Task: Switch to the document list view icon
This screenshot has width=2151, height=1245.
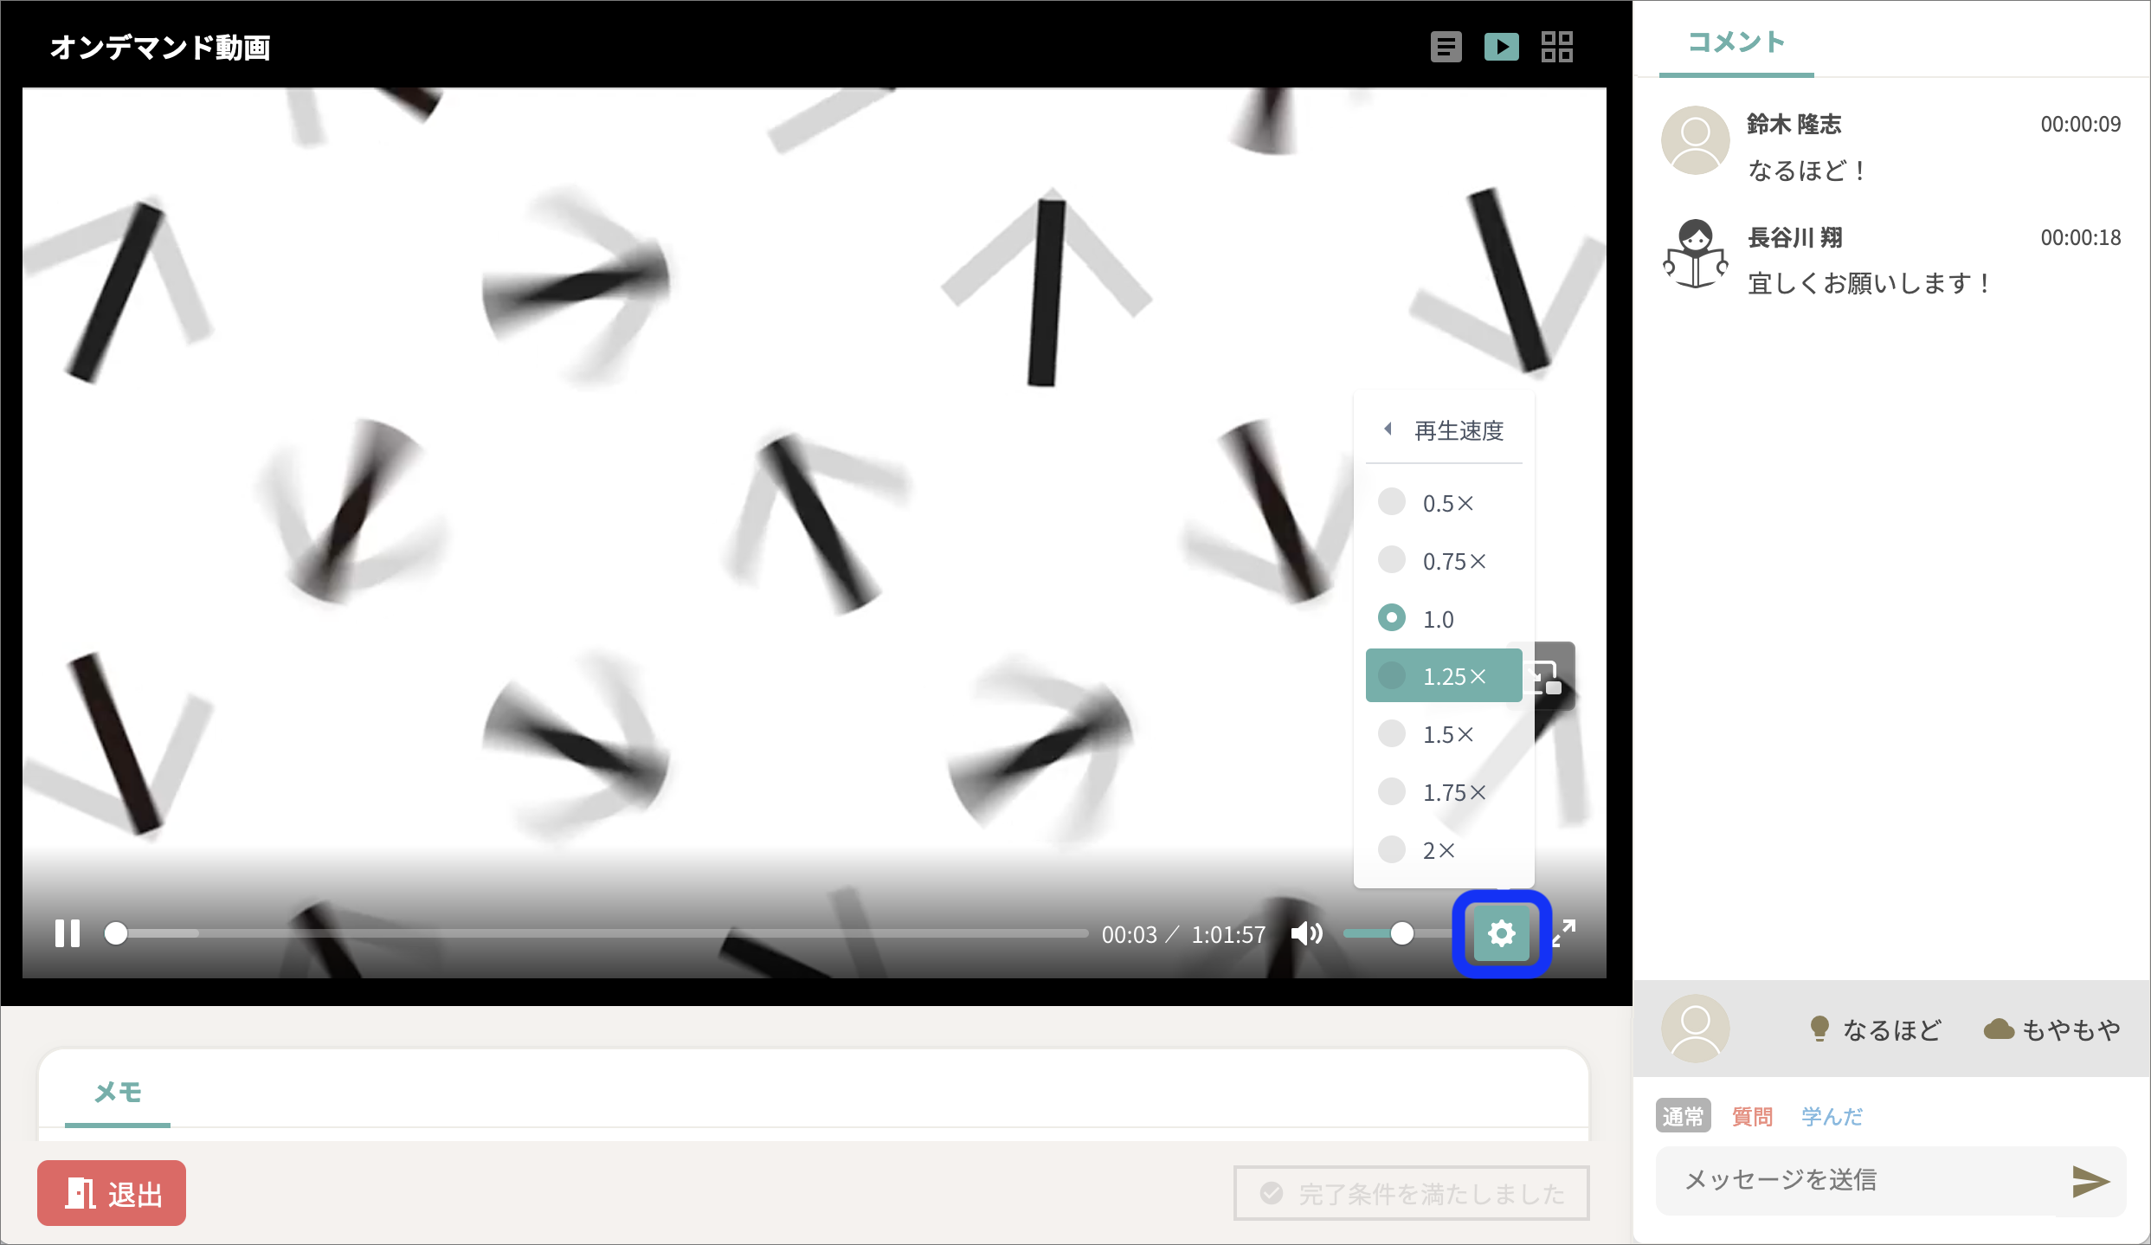Action: tap(1446, 47)
